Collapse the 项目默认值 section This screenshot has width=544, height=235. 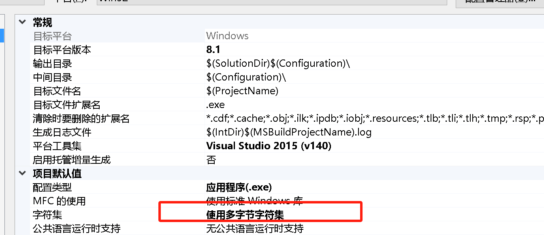(22, 173)
